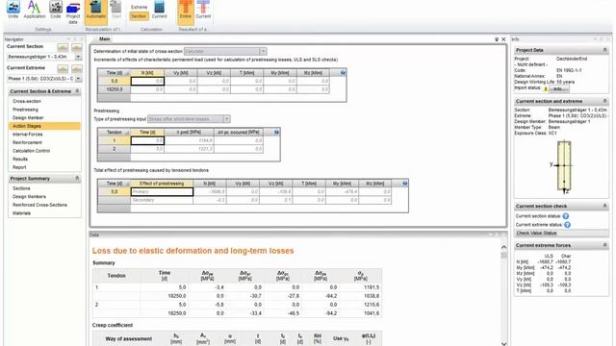616x346 pixels.
Task: Click Import status info button
Action: tap(558, 89)
